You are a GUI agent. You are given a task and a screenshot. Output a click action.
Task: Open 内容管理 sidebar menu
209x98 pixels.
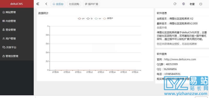pos(17,21)
